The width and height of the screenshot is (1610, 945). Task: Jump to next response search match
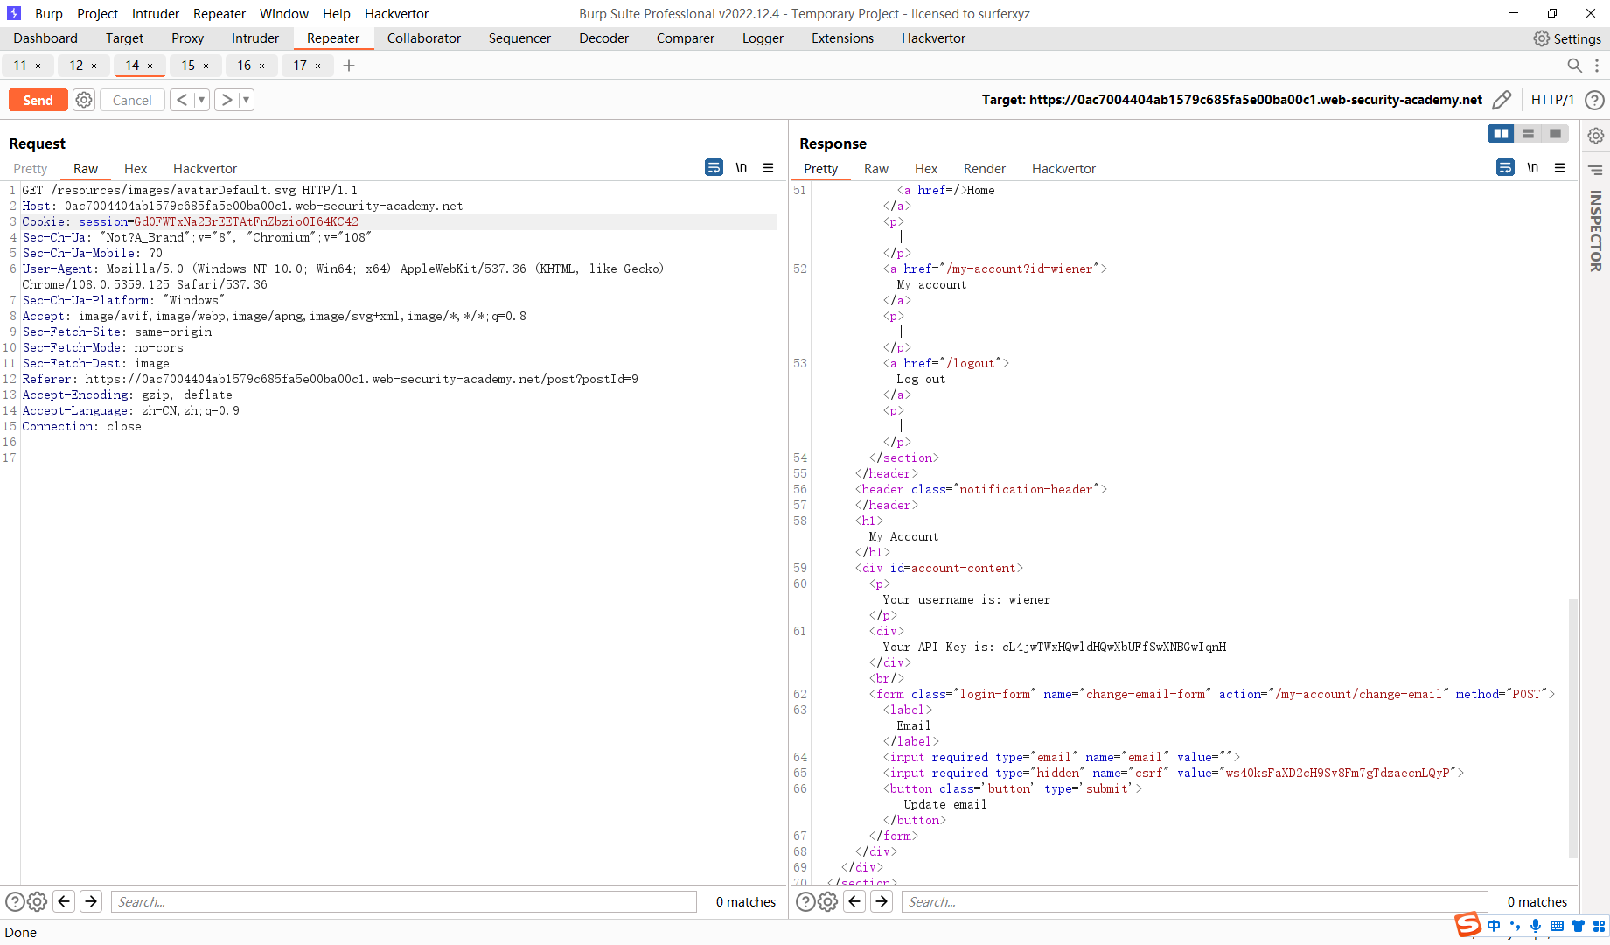click(882, 901)
